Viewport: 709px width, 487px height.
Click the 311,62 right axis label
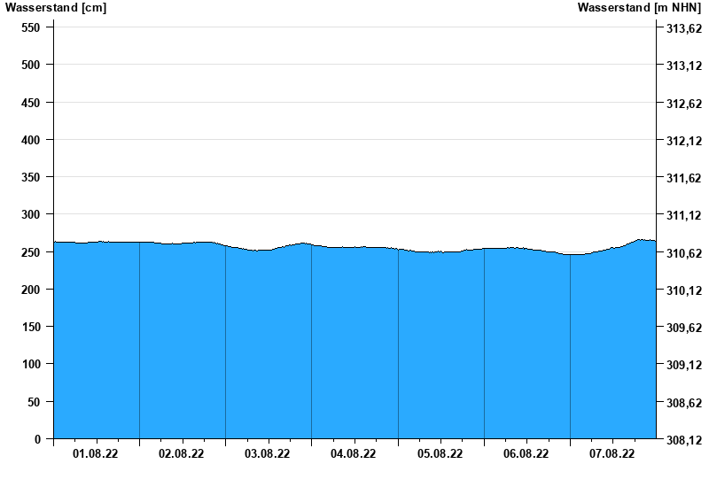(684, 179)
